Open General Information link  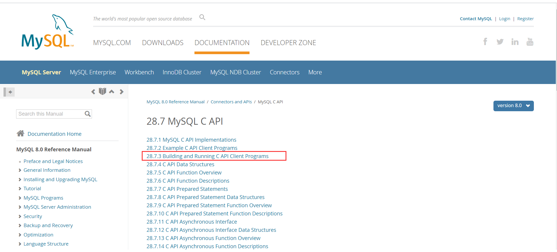pyautogui.click(x=47, y=170)
